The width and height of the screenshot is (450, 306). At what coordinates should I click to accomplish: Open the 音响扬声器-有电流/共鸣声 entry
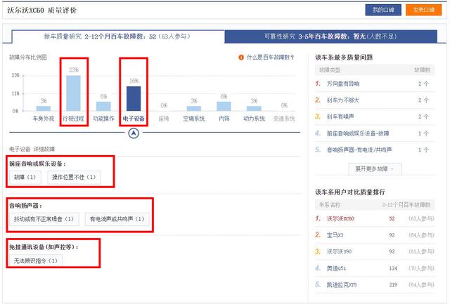point(359,150)
